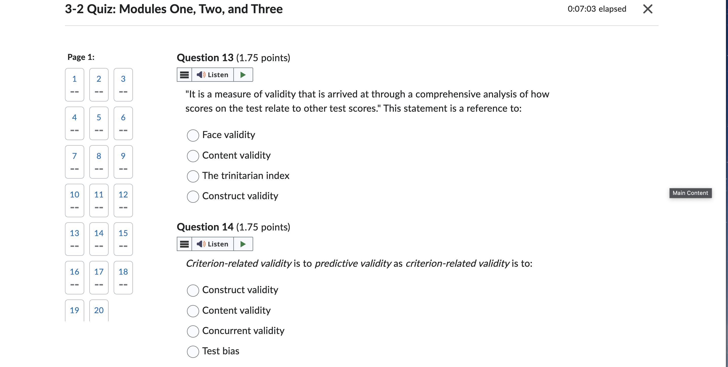Play audio for Question 14

click(243, 244)
